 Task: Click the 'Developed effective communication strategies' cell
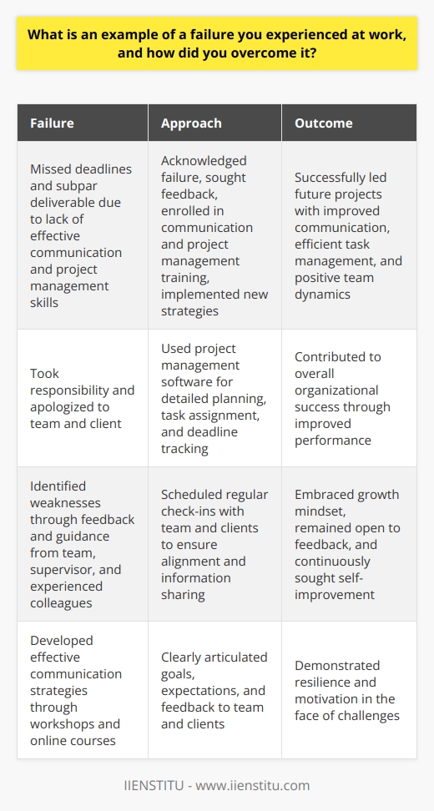coord(83,690)
